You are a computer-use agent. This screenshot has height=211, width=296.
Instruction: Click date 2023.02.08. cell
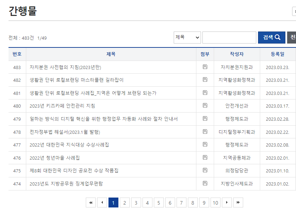coord(278,145)
